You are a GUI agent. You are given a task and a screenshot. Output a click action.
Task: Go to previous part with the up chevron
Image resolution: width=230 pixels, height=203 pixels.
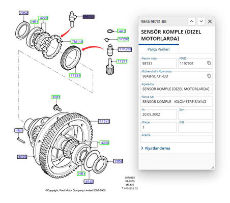pos(191,21)
